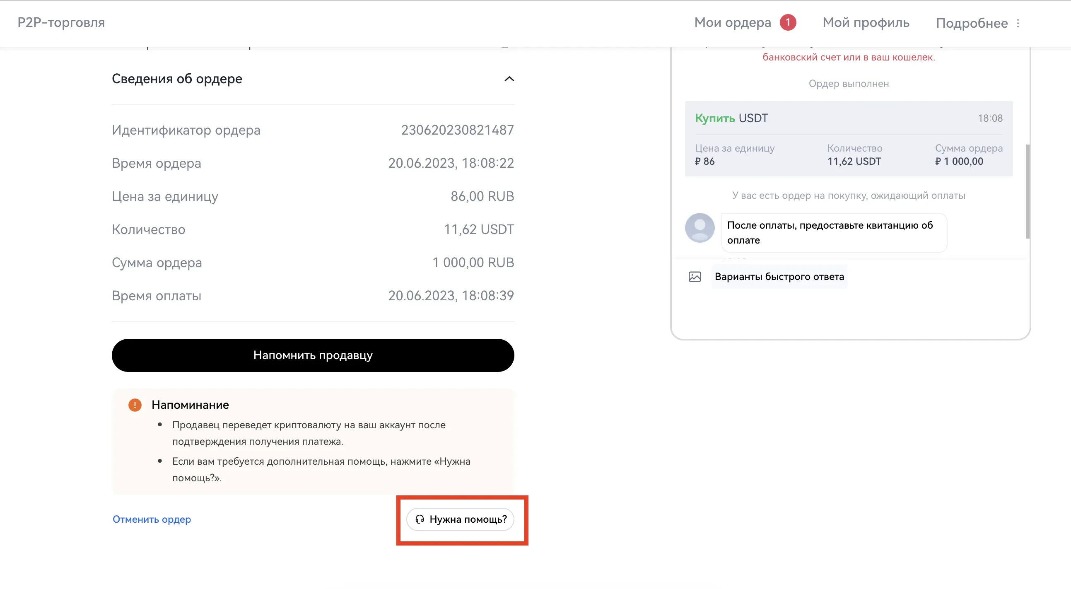Click the 18:08 timestamp in chat card
The height and width of the screenshot is (589, 1071).
coord(990,118)
